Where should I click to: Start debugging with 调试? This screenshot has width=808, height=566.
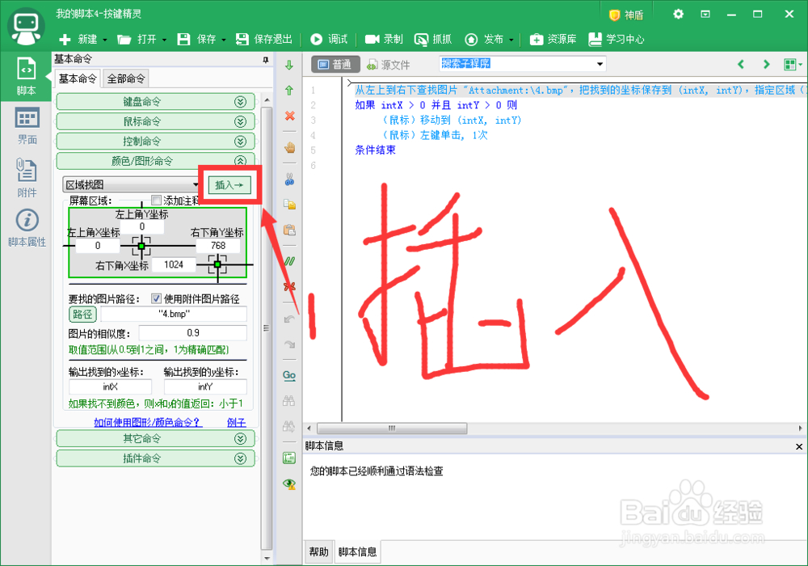point(330,39)
